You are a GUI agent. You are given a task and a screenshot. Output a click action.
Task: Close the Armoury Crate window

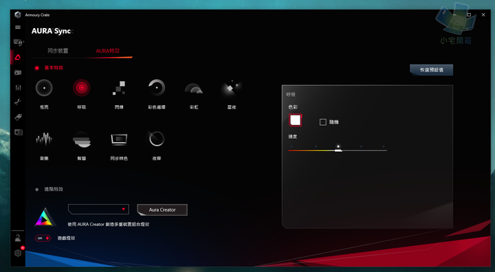(x=483, y=14)
